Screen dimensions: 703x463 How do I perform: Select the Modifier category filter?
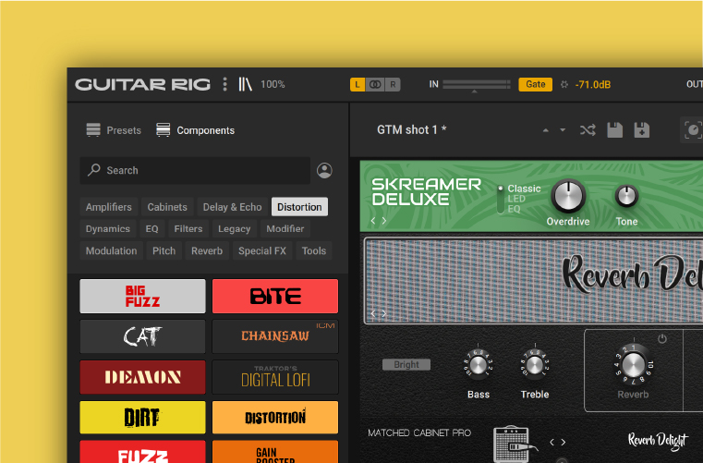click(x=285, y=229)
